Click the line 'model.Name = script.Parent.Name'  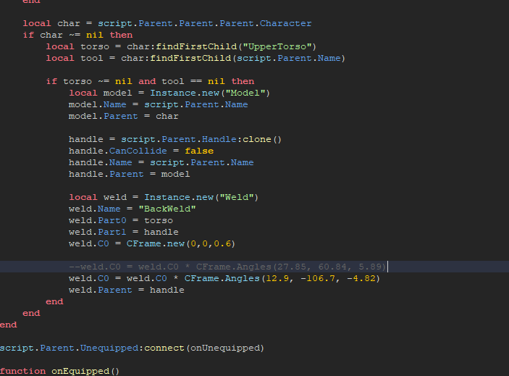tap(158, 104)
